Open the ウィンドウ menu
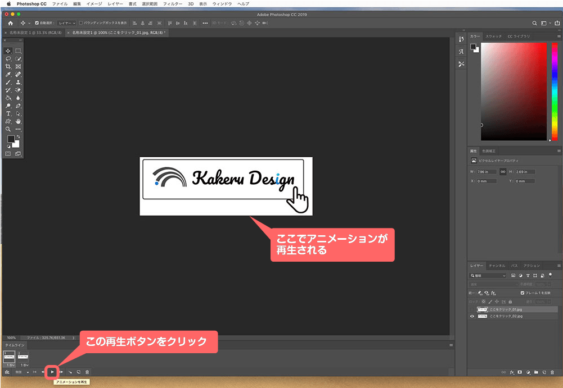Screen dimensions: 563x388 222,3
